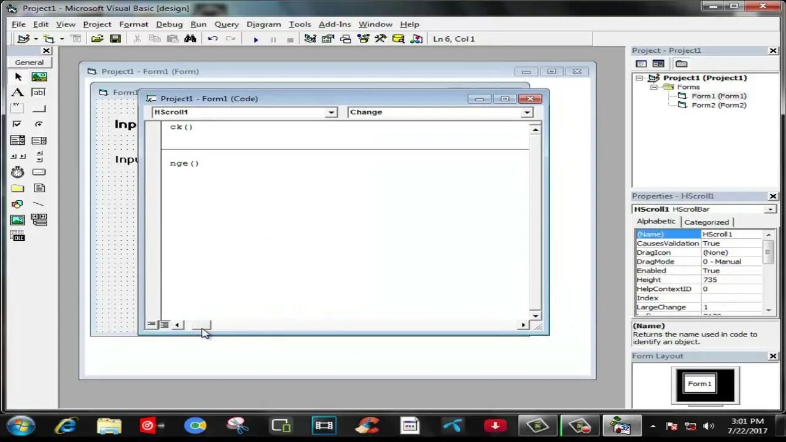Viewport: 786px width, 442px height.
Task: Open Add Form dropdown arrow
Action: (x=61, y=39)
